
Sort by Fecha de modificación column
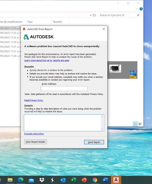(11, 22)
